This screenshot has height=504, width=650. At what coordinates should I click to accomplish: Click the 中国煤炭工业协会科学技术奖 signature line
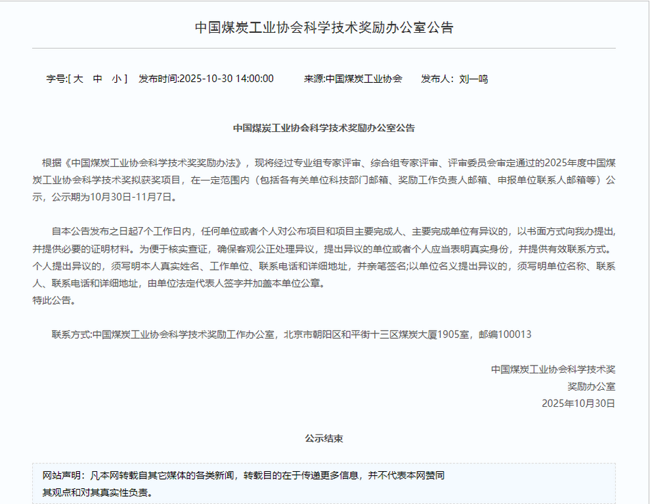pyautogui.click(x=553, y=369)
